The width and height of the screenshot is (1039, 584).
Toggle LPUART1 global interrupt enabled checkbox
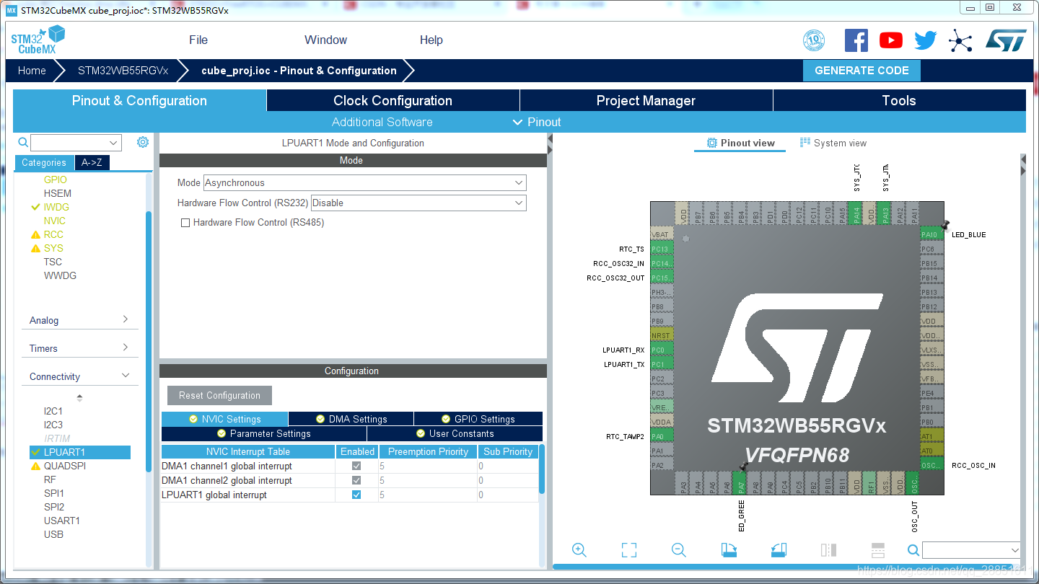click(356, 495)
